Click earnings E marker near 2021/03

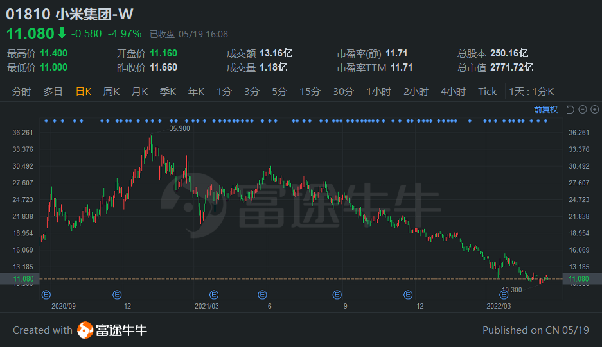[214, 295]
